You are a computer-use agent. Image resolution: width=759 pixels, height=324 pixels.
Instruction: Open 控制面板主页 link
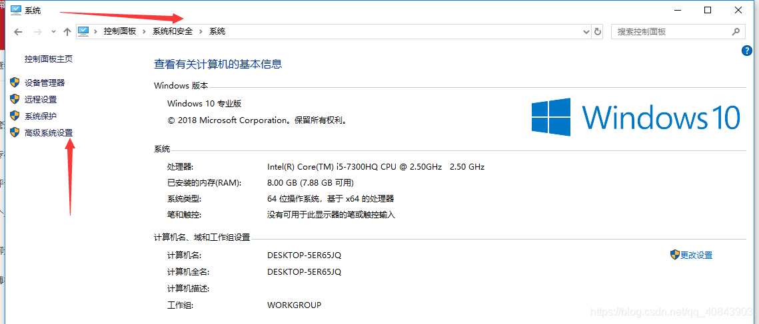click(x=49, y=59)
